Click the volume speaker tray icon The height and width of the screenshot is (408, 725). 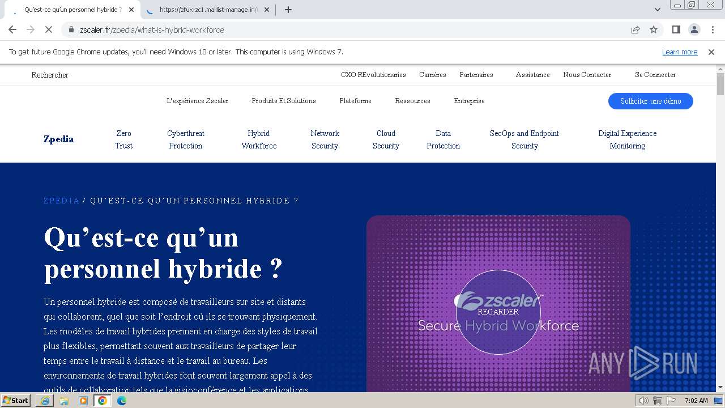click(x=644, y=401)
